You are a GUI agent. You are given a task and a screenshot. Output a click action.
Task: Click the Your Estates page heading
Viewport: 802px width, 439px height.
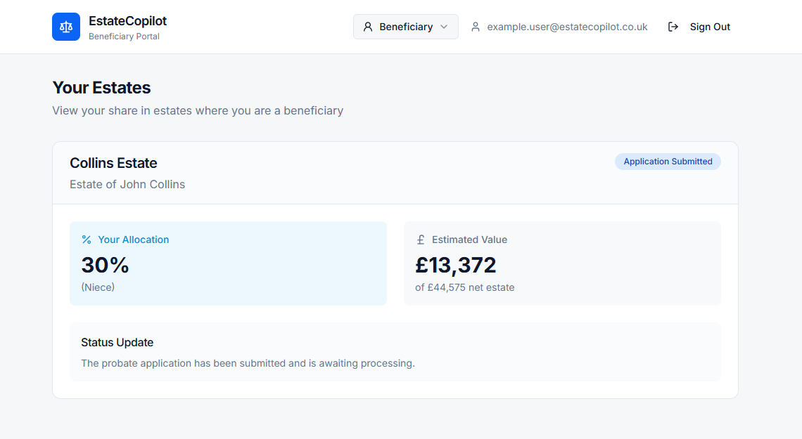click(x=101, y=88)
